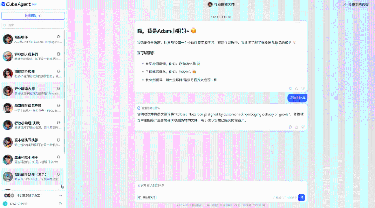Click the circle icon on 我的邮件助理（演示） row
This screenshot has height=208, width=375.
58,174
